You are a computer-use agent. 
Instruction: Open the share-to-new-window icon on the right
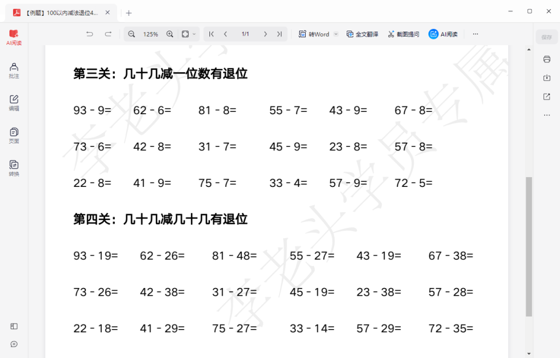(547, 96)
